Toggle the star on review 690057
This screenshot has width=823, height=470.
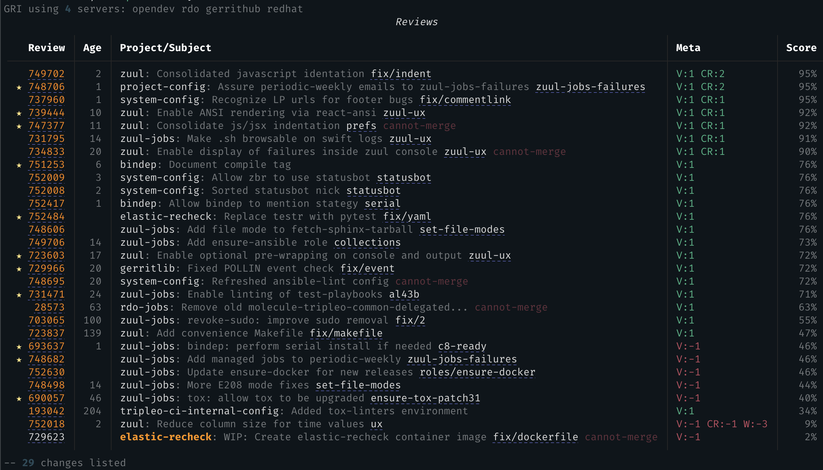tap(19, 398)
